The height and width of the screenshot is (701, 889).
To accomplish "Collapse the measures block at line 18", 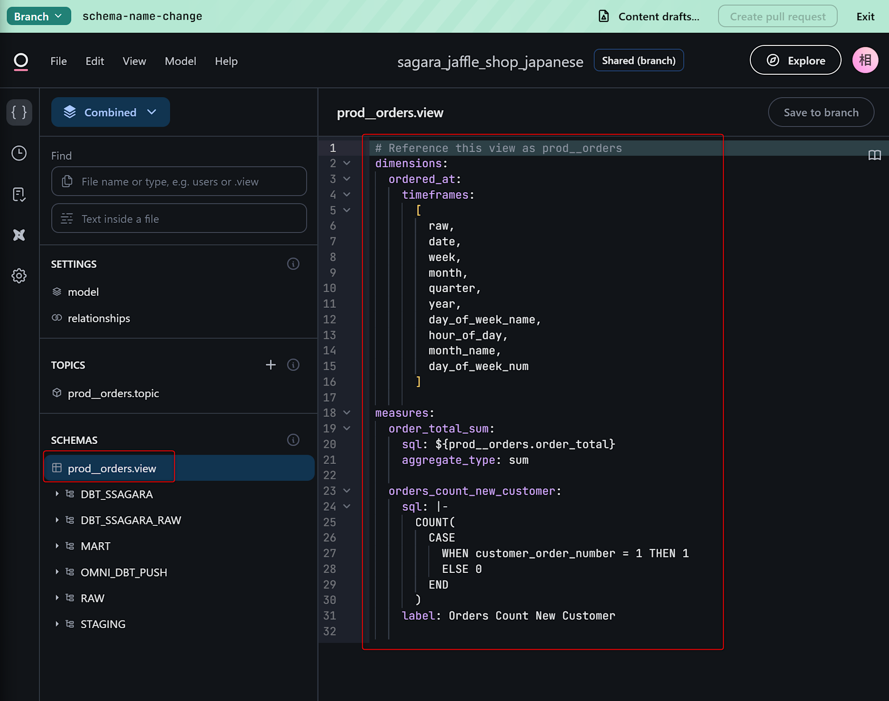I will pos(347,413).
